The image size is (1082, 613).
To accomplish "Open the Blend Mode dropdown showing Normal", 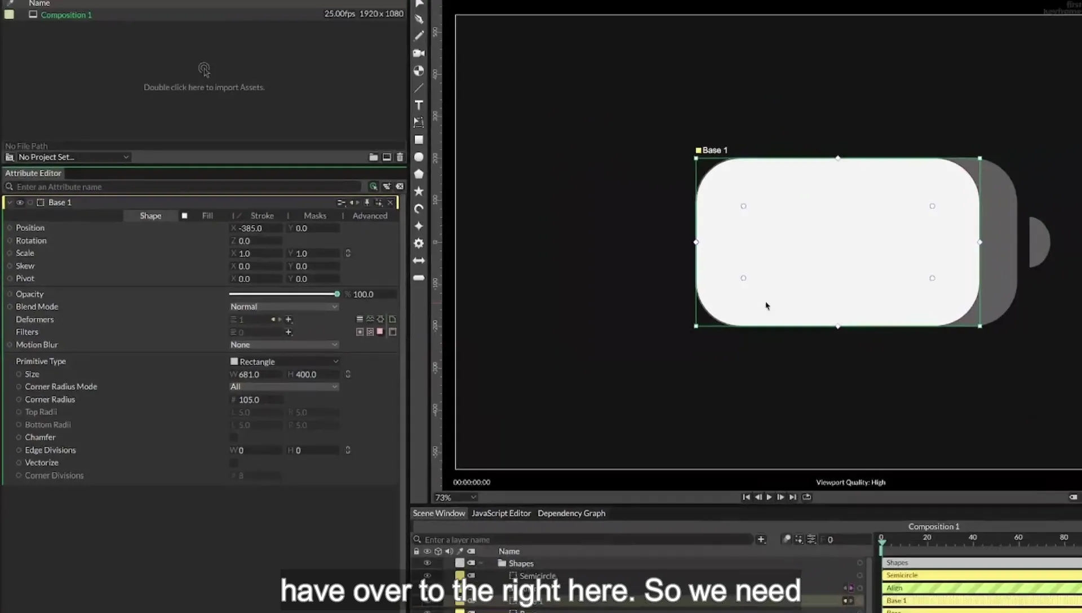I will click(284, 307).
